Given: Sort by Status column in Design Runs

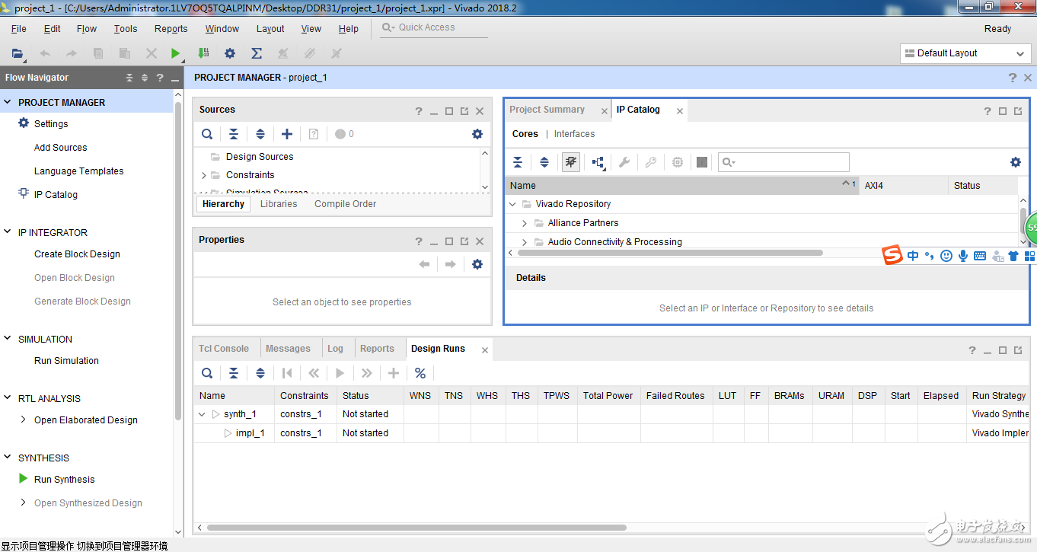Looking at the screenshot, I should pos(370,396).
